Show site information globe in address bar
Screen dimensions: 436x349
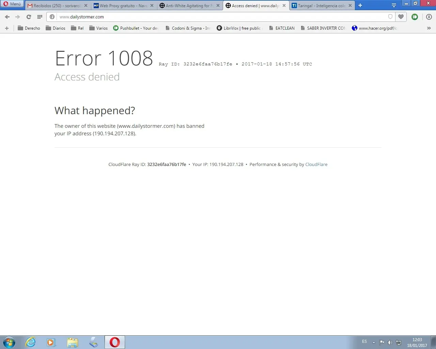coord(52,17)
